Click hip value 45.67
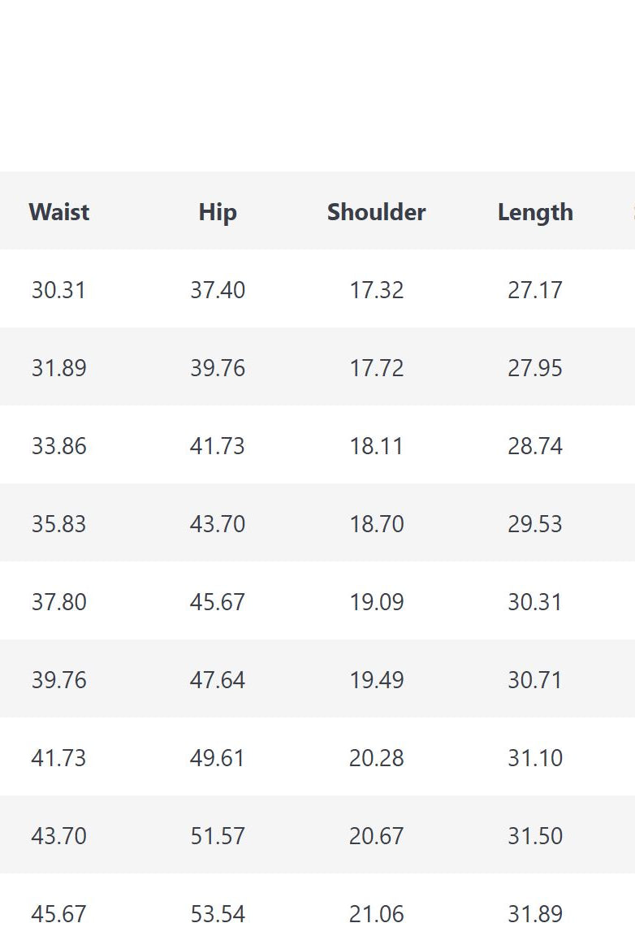The height and width of the screenshot is (949, 635). 218,602
